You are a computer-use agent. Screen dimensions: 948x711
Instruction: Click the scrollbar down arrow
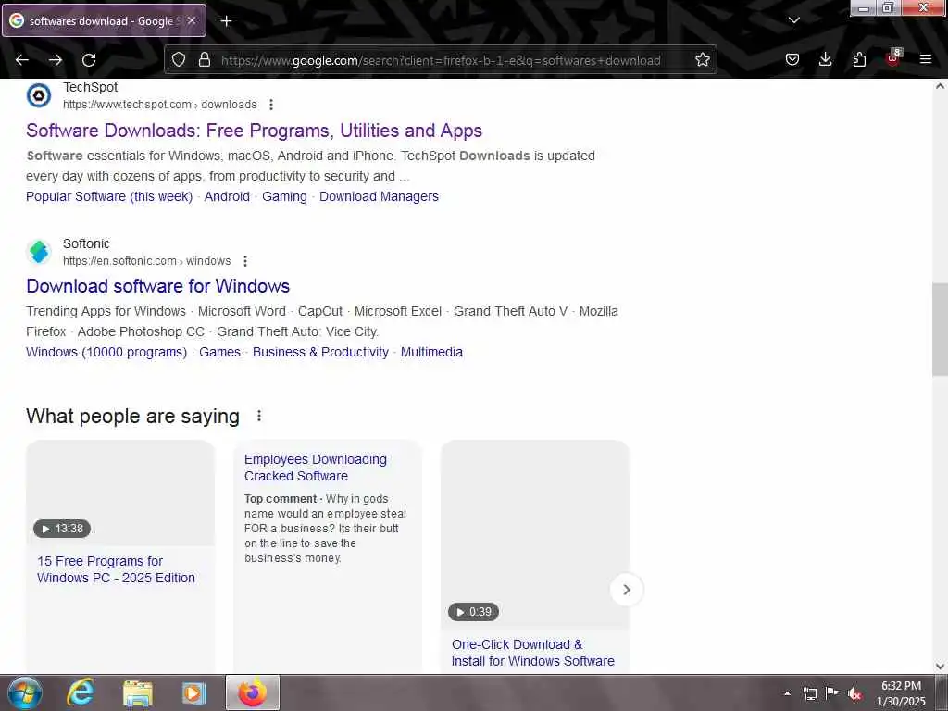tap(940, 667)
